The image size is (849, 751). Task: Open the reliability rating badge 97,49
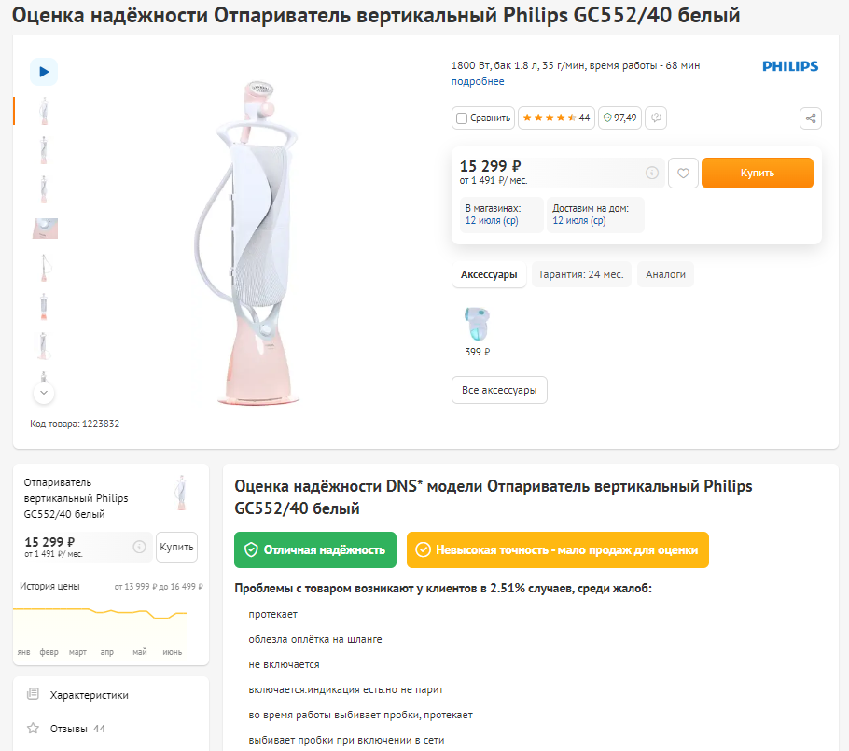[619, 118]
